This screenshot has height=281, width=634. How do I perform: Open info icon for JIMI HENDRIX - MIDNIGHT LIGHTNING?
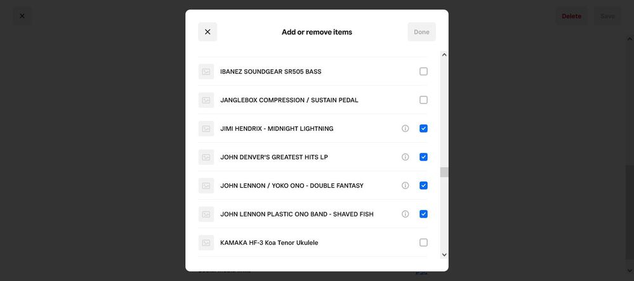pyautogui.click(x=405, y=129)
